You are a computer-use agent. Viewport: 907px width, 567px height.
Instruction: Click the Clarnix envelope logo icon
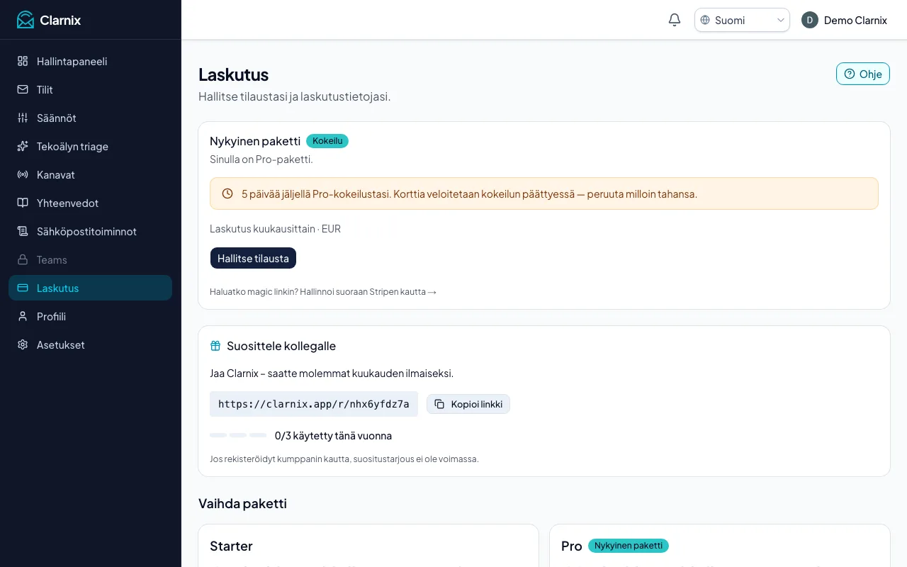click(x=26, y=20)
